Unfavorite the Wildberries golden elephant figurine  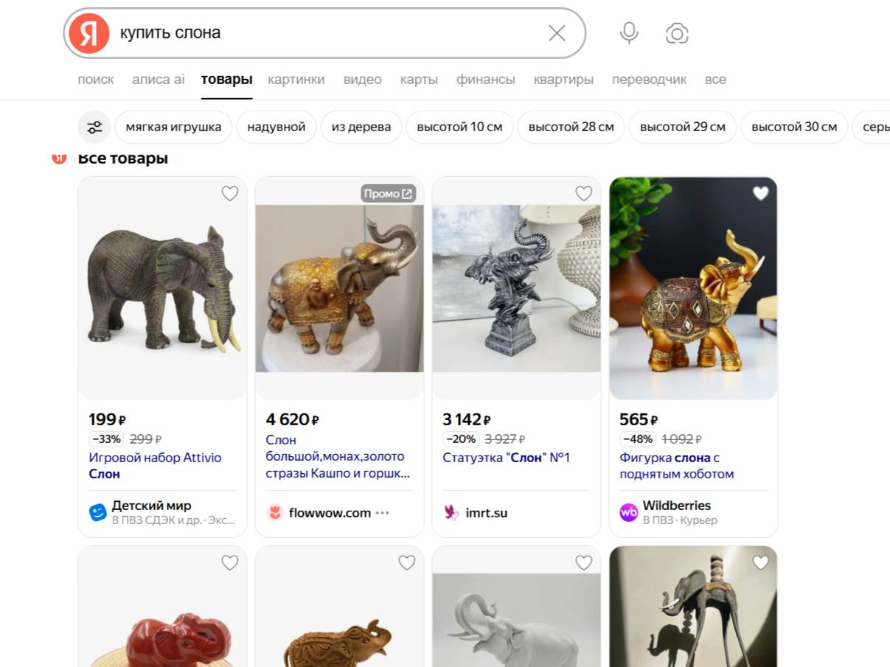tap(760, 194)
